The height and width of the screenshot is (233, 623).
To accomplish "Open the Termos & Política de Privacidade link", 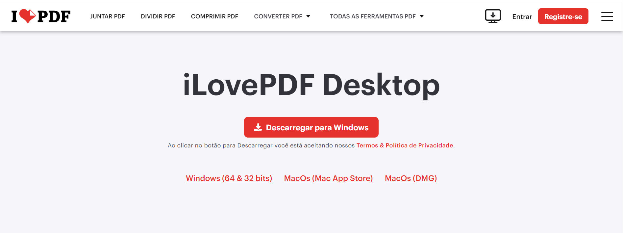I will coord(405,145).
